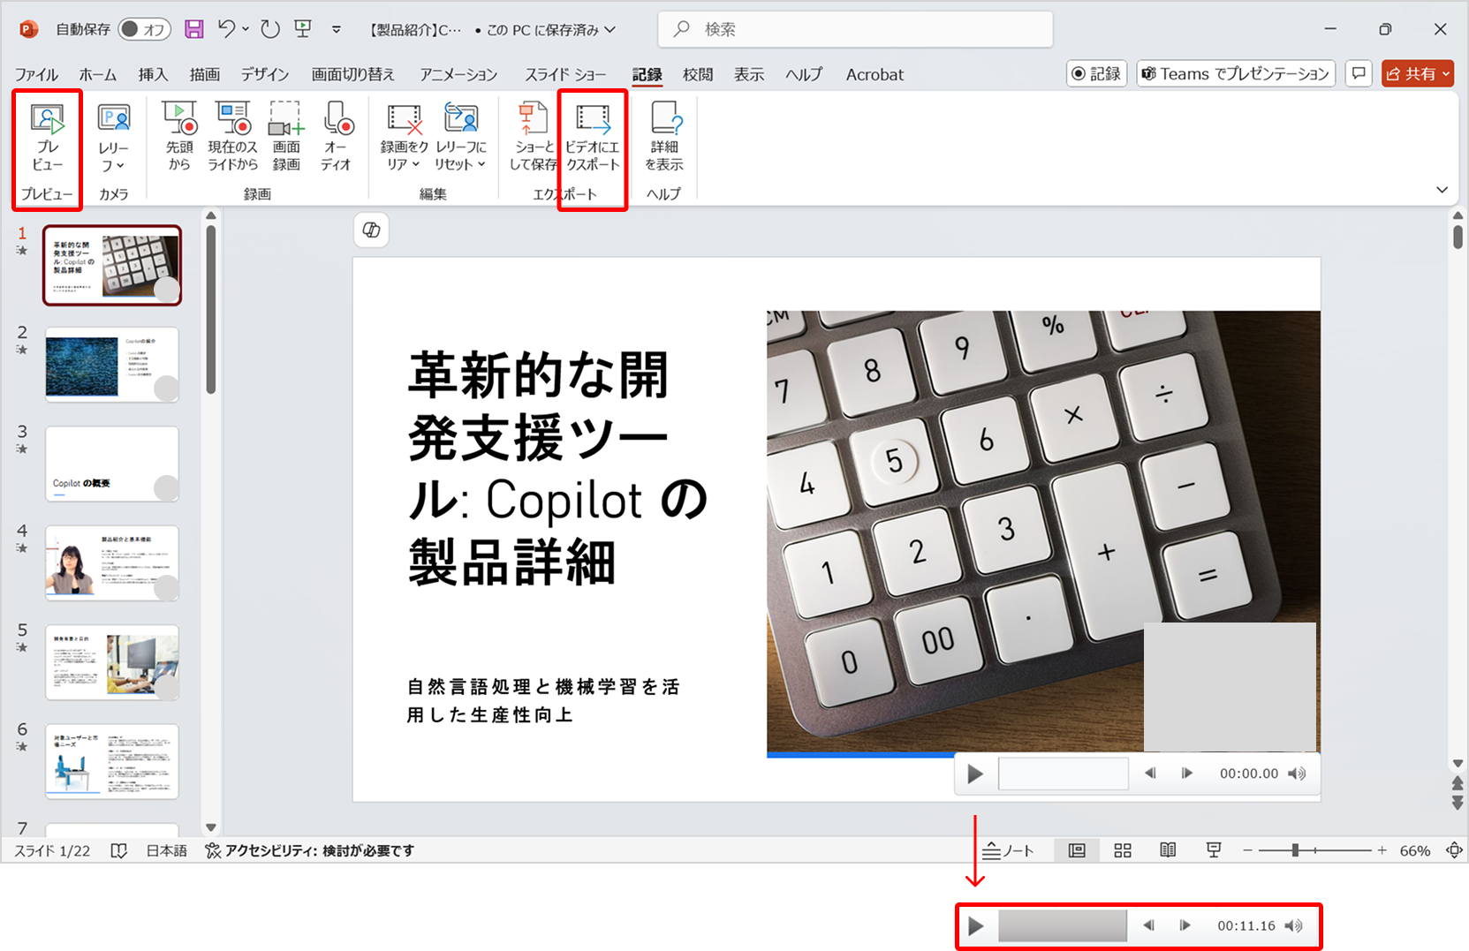Fit slide to current window icon
The height and width of the screenshot is (951, 1469).
pos(1454,850)
